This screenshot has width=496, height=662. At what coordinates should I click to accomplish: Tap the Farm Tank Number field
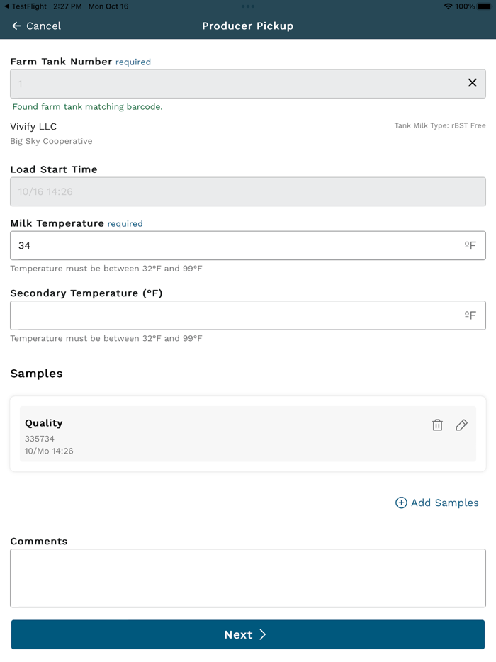pyautogui.click(x=234, y=84)
